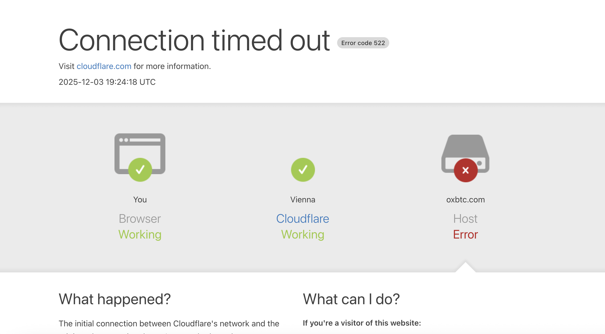Image resolution: width=605 pixels, height=334 pixels.
Task: Click the red Error status text
Action: tap(465, 234)
